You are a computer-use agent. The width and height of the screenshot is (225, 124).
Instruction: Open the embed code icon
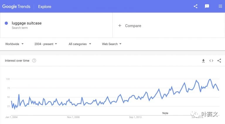click(x=211, y=61)
